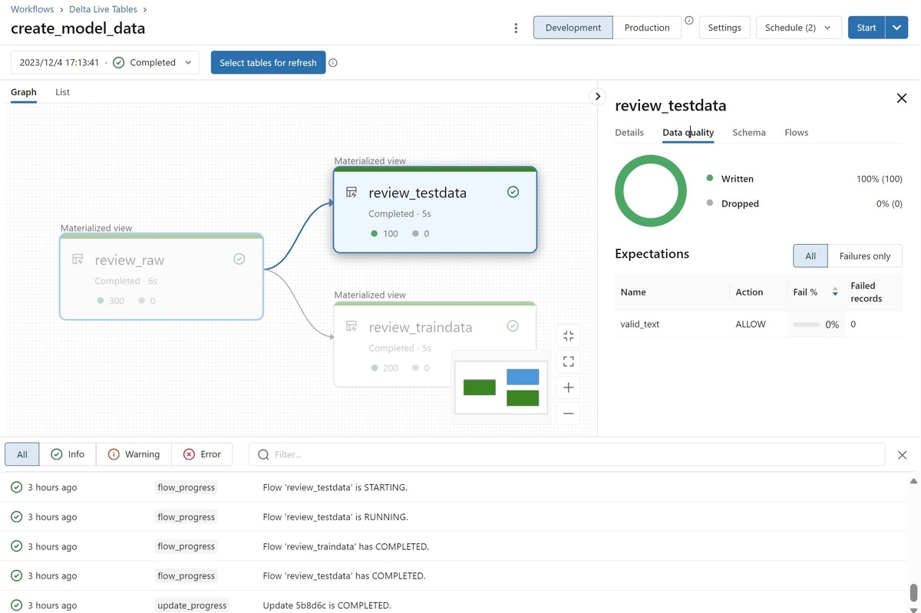921x613 pixels.
Task: Open the Flows tab
Action: pyautogui.click(x=797, y=133)
